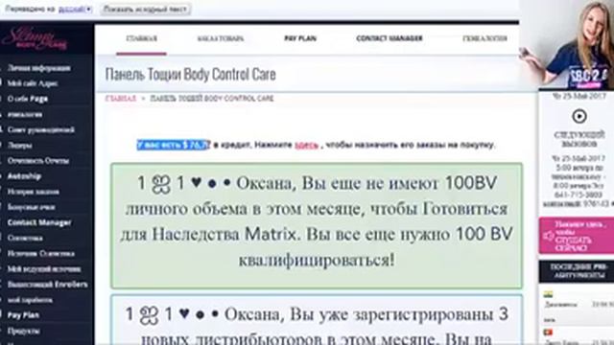Screen dimensions: 614x345
Task: Open Contact Manager in the left sidebar
Action: 39,222
